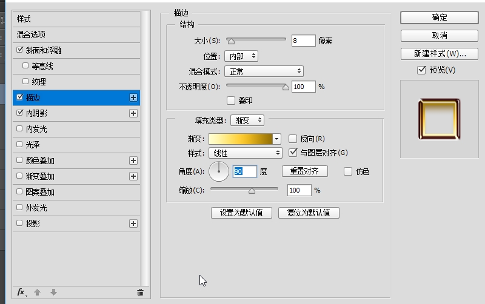Select 内阴影 effect row
Image resolution: width=485 pixels, height=304 pixels.
[x=76, y=113]
